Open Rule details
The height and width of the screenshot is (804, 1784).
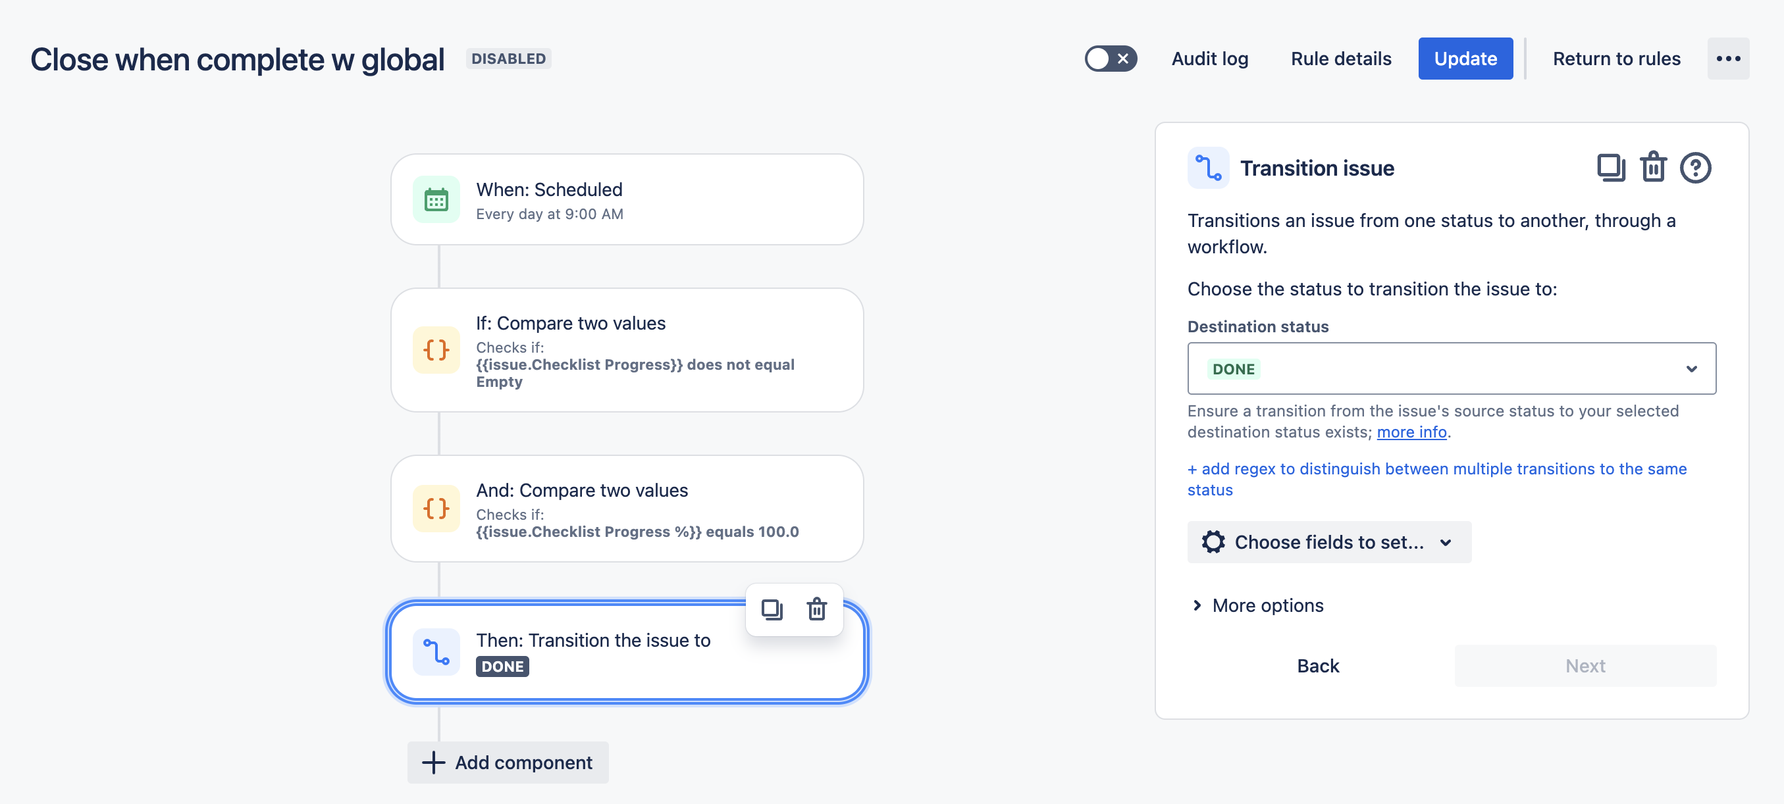(1340, 59)
